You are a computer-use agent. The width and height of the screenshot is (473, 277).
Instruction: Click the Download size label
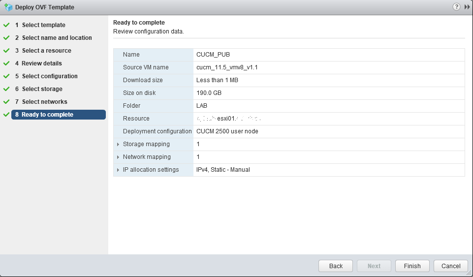click(x=143, y=80)
